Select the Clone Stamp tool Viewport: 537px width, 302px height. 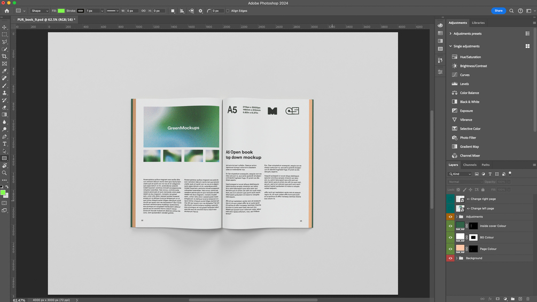(4, 93)
